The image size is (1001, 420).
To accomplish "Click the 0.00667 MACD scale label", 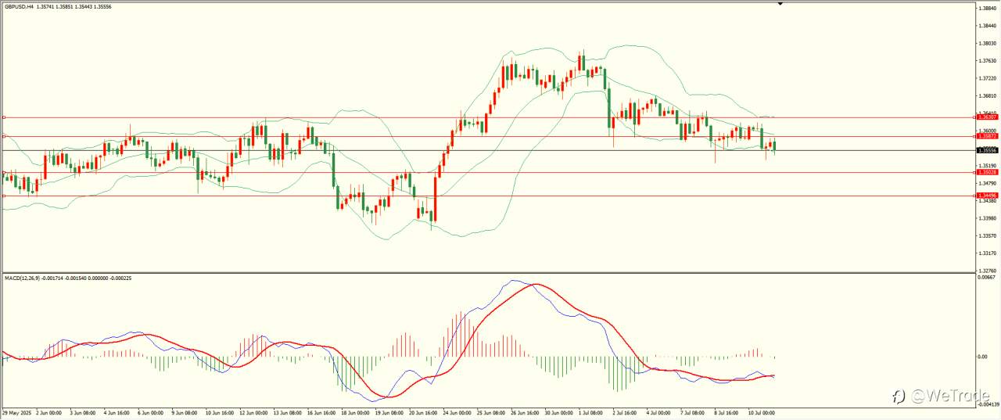I will tap(987, 277).
